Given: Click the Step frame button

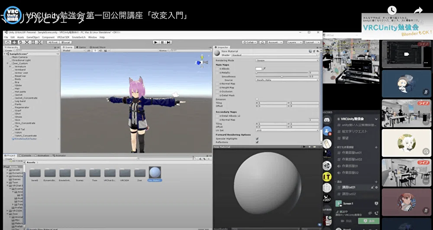Looking at the screenshot, I should 168,42.
